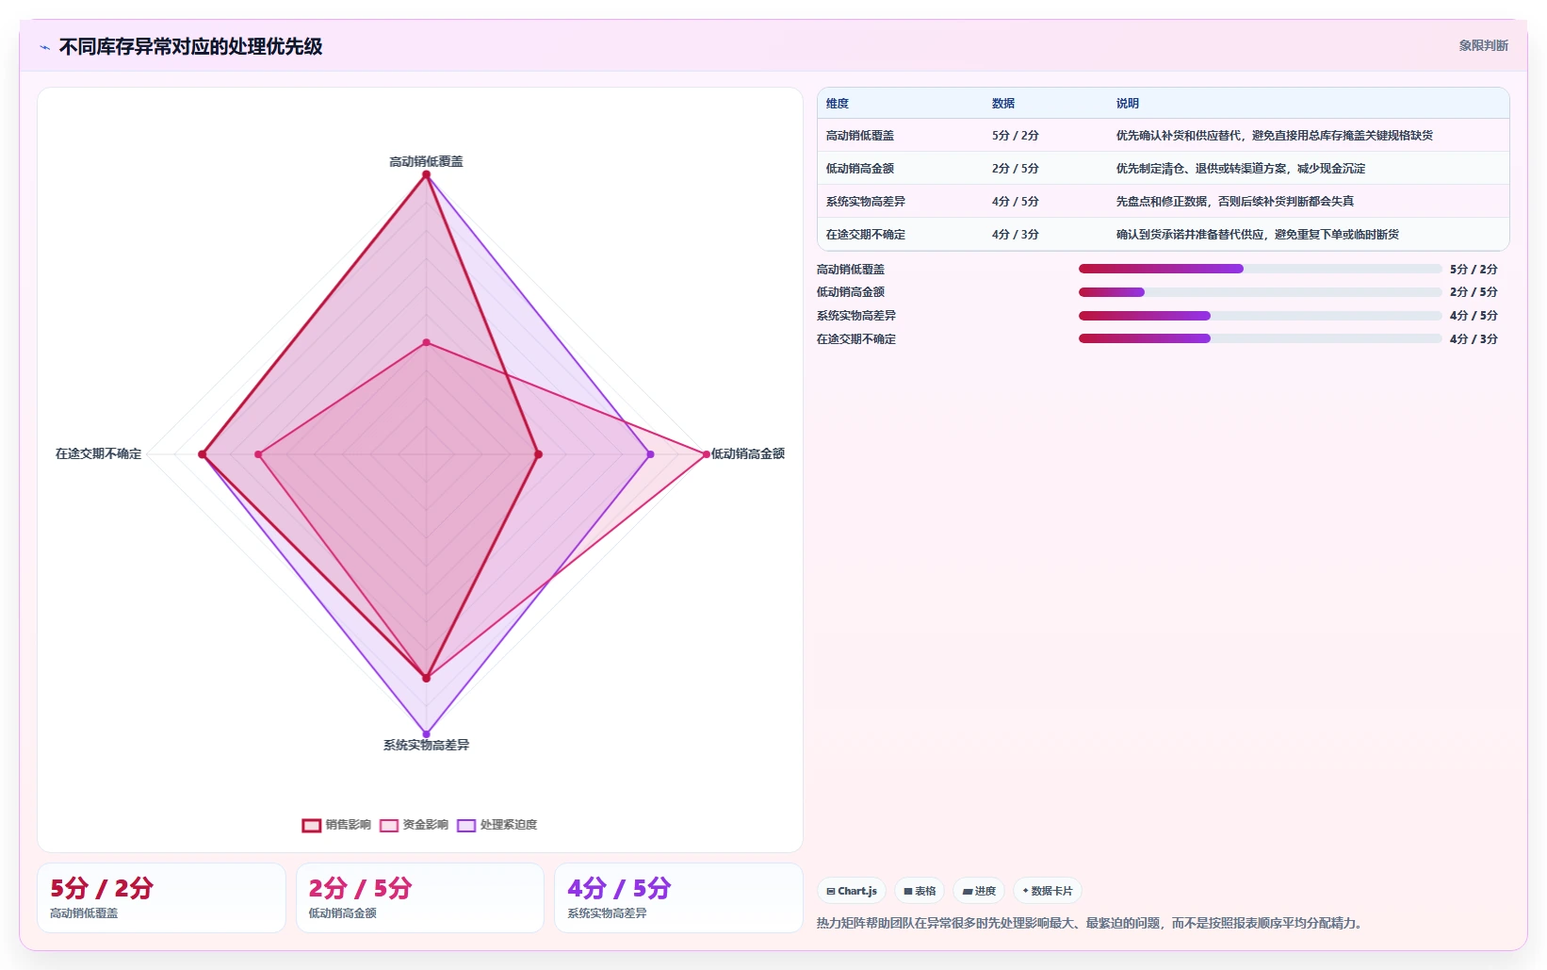
Task: Click radar axis label 在途交期不确定
Action: tap(99, 454)
